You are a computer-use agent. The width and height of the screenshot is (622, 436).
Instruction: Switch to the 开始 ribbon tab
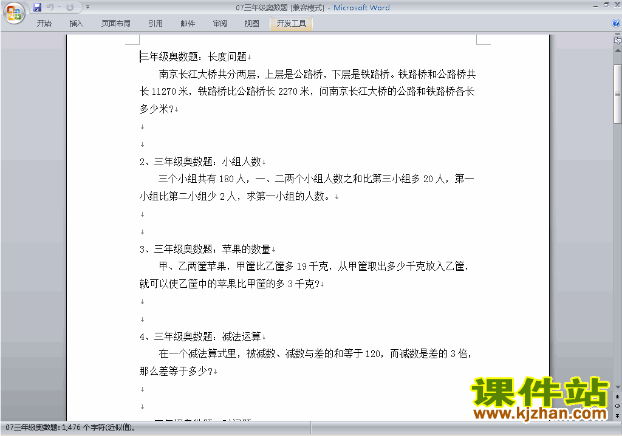(x=44, y=24)
